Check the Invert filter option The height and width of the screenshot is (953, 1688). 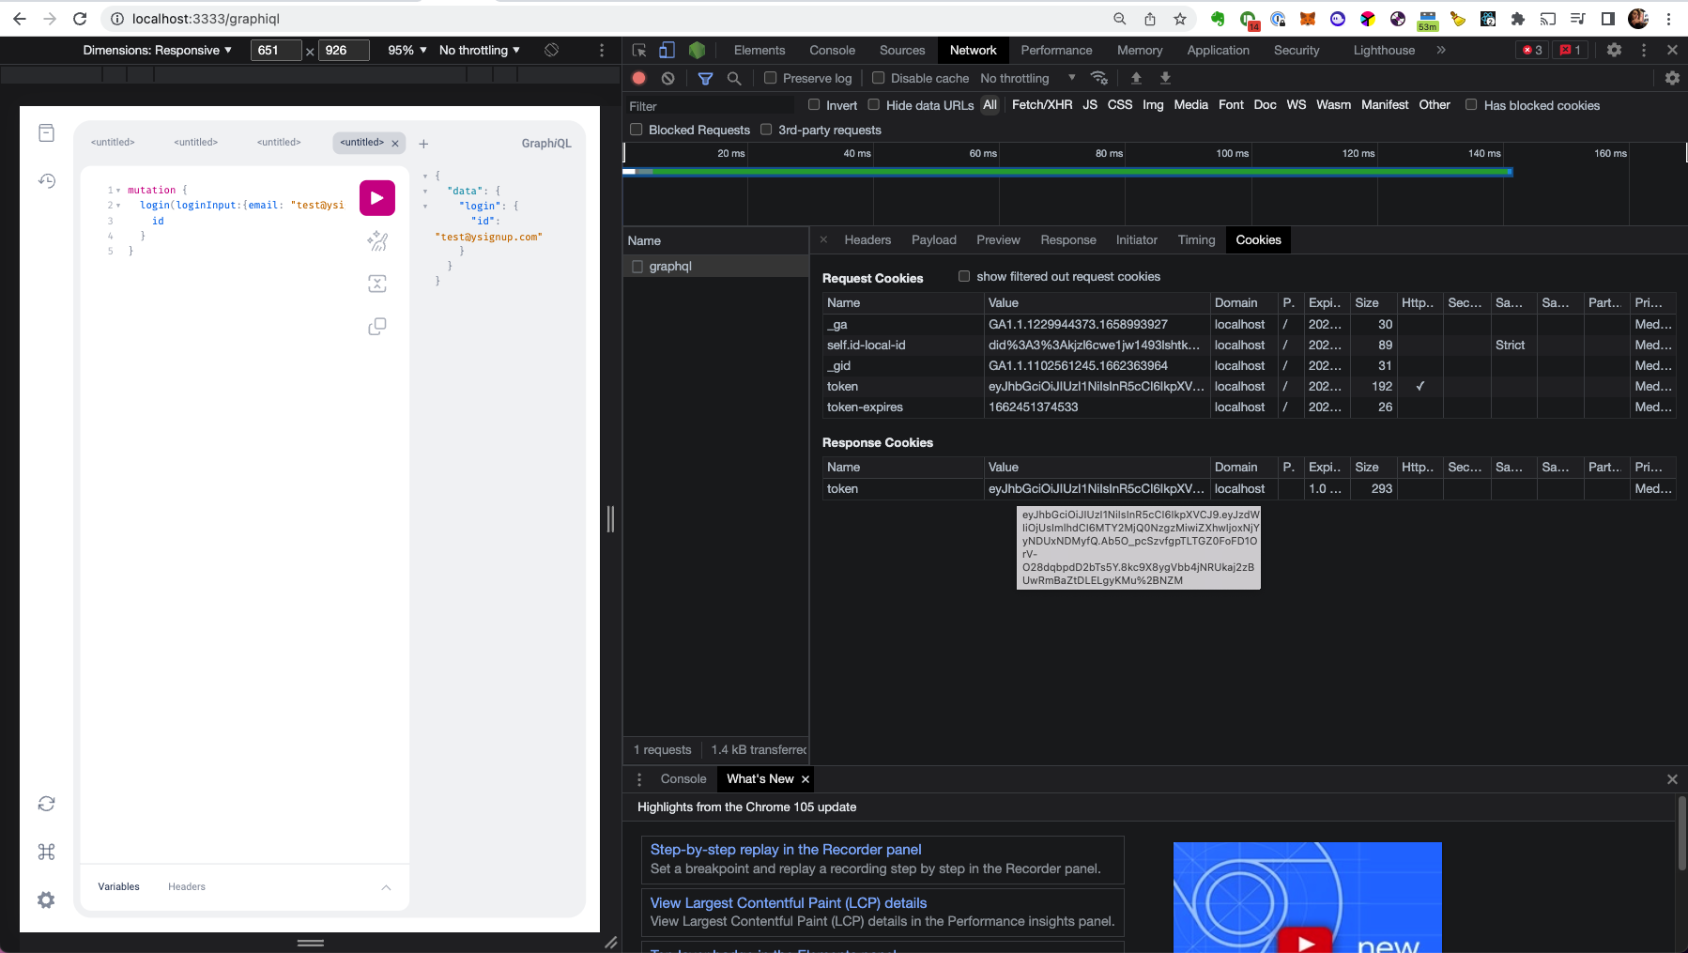[x=814, y=105]
